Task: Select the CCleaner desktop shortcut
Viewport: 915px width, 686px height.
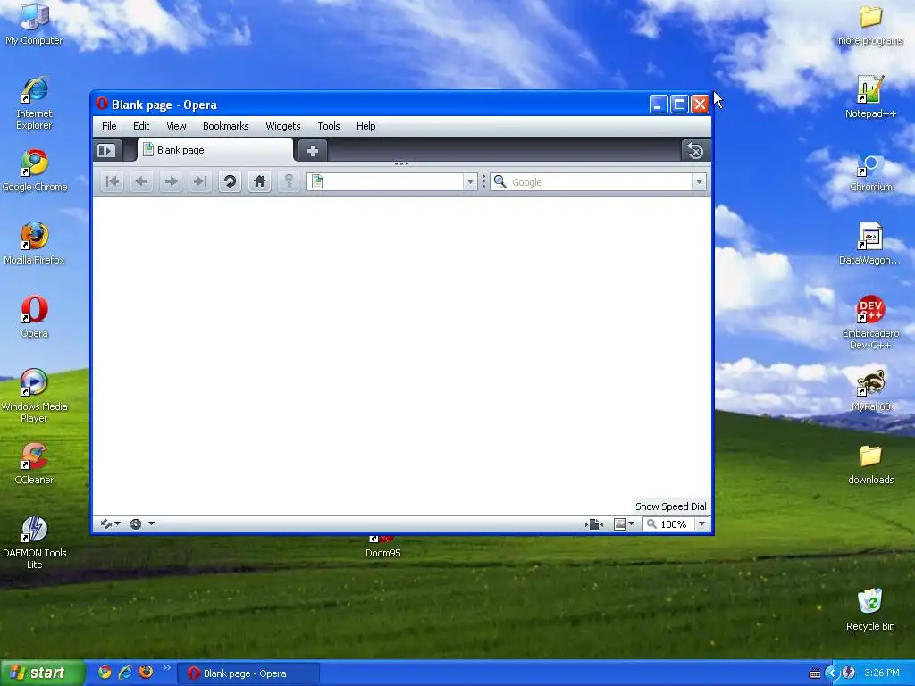Action: pos(34,464)
